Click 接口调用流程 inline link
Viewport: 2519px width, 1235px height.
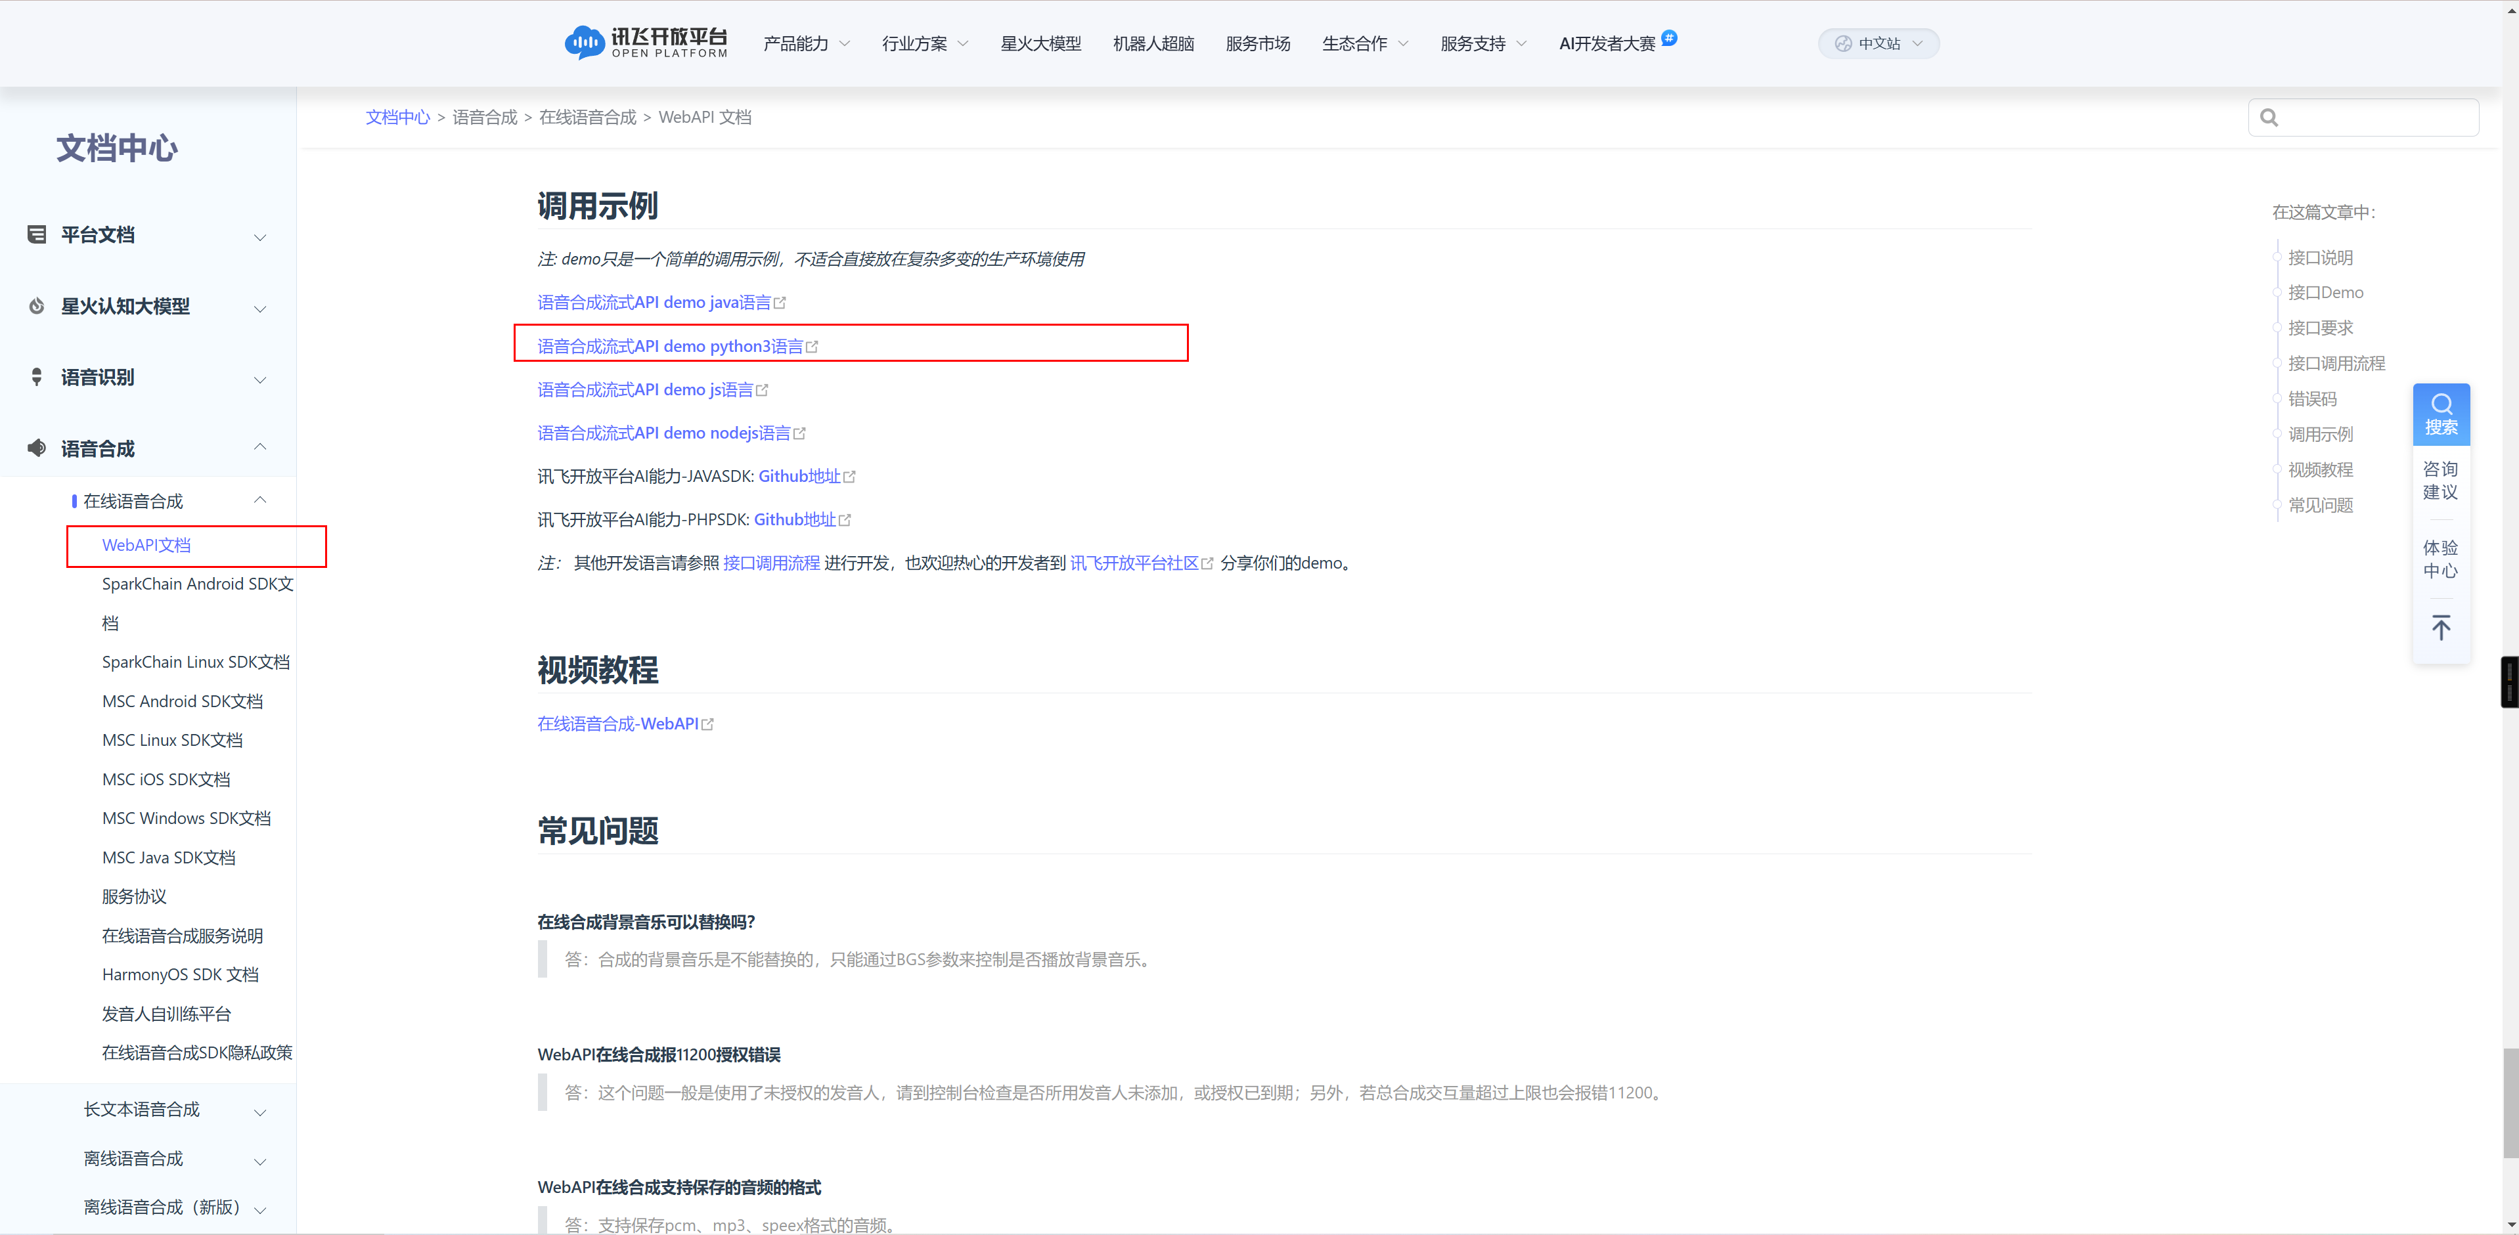[x=772, y=563]
